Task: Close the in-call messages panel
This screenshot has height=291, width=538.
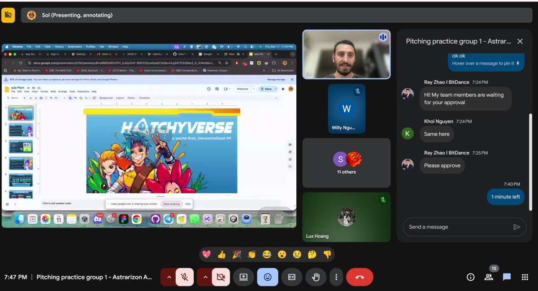Action: tap(520, 41)
